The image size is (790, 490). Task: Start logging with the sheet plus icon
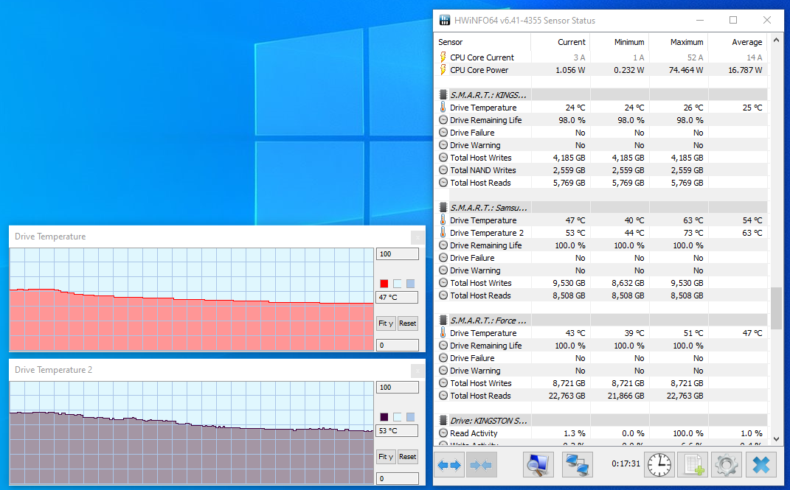pyautogui.click(x=693, y=465)
